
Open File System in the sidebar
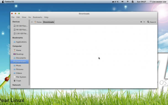pyautogui.click(x=20, y=77)
